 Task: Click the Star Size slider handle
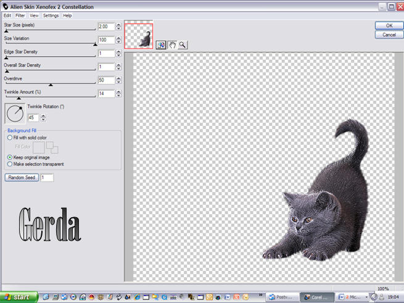[6, 31]
